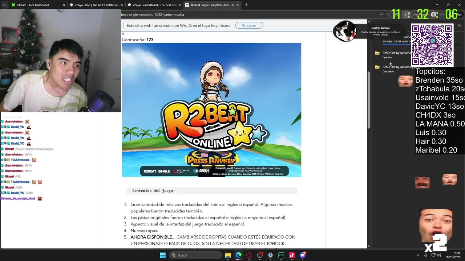Open File Explorer from taskbar

tap(228, 255)
